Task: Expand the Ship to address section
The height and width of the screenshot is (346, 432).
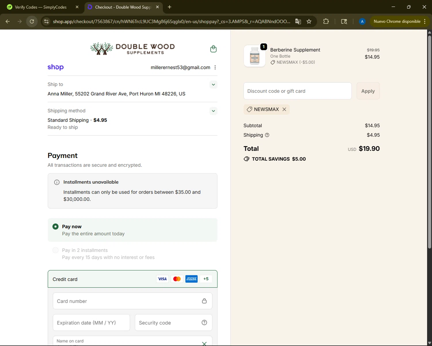Action: point(213,84)
